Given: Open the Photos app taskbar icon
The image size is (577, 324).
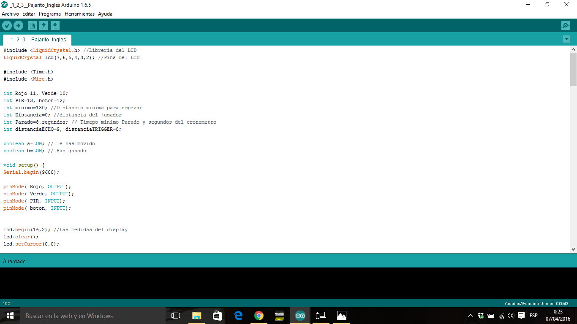Looking at the screenshot, I should click(x=342, y=316).
